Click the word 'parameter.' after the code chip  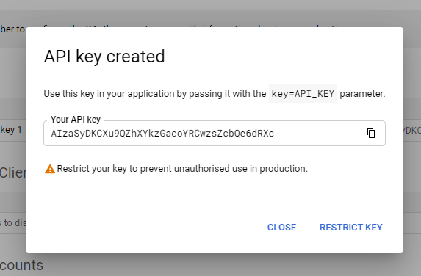[362, 94]
